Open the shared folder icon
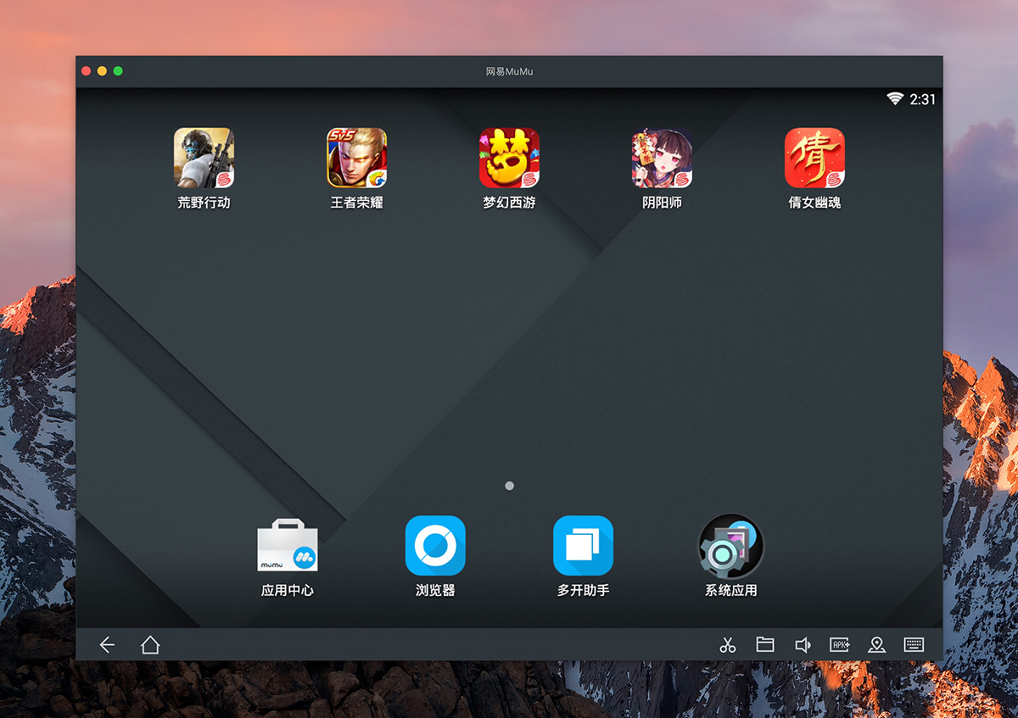The width and height of the screenshot is (1018, 718). click(x=765, y=645)
